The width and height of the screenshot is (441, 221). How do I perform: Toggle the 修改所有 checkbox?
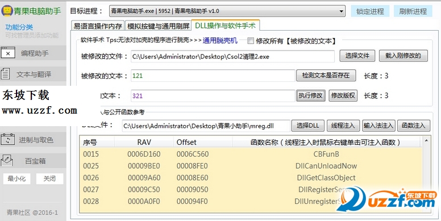coord(251,41)
